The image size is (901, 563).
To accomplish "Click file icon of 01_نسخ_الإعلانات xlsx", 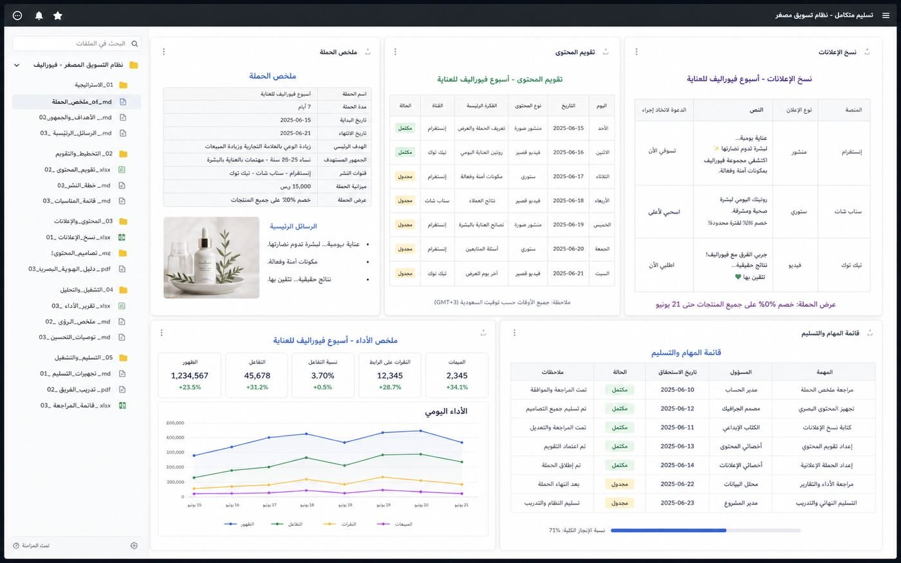I will (x=122, y=237).
